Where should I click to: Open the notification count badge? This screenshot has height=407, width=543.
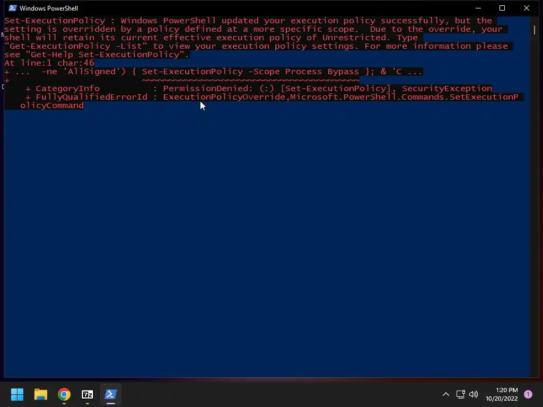[528, 394]
